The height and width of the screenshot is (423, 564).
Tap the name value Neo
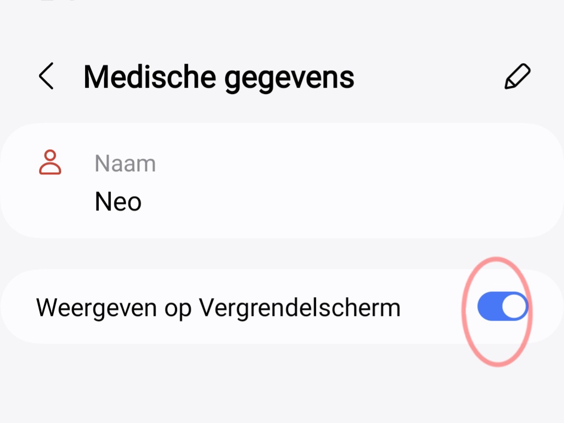pyautogui.click(x=118, y=202)
